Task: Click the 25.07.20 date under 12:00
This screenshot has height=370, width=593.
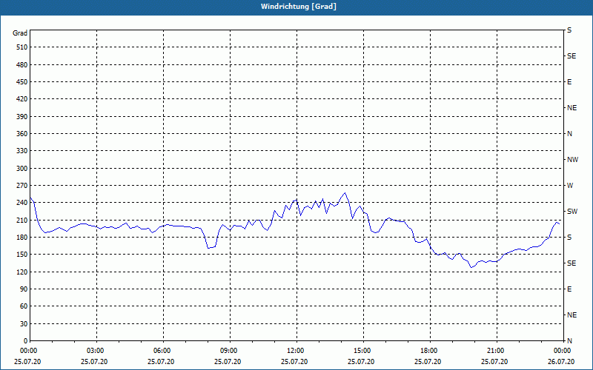Action: point(294,362)
